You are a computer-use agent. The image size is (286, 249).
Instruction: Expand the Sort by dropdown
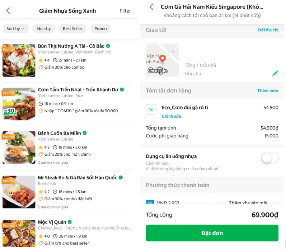click(x=15, y=29)
